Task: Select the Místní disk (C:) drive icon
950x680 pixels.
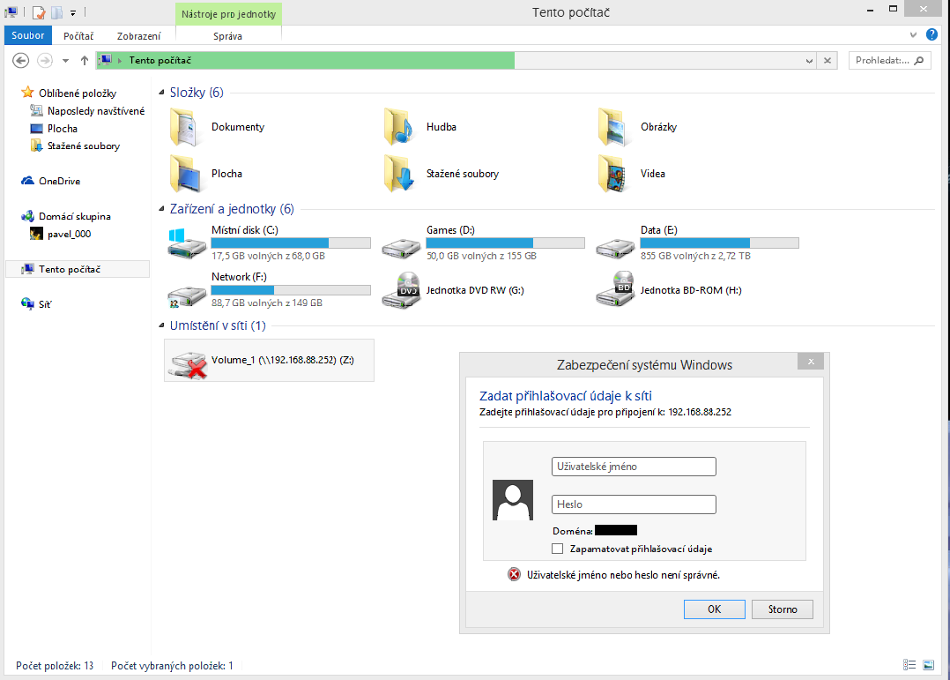Action: click(187, 243)
